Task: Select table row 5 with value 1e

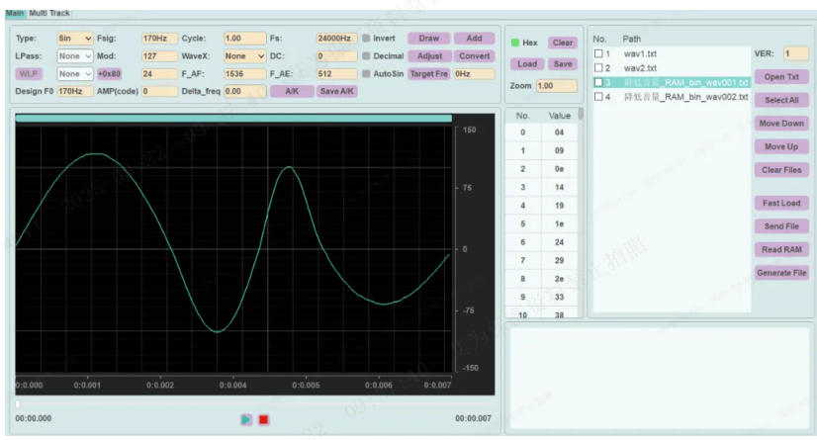Action: (541, 223)
